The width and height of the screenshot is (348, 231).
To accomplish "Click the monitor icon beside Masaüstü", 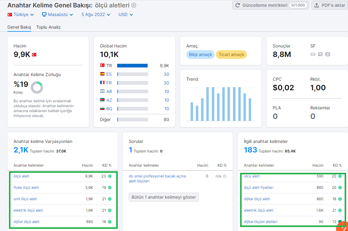I will pos(44,14).
